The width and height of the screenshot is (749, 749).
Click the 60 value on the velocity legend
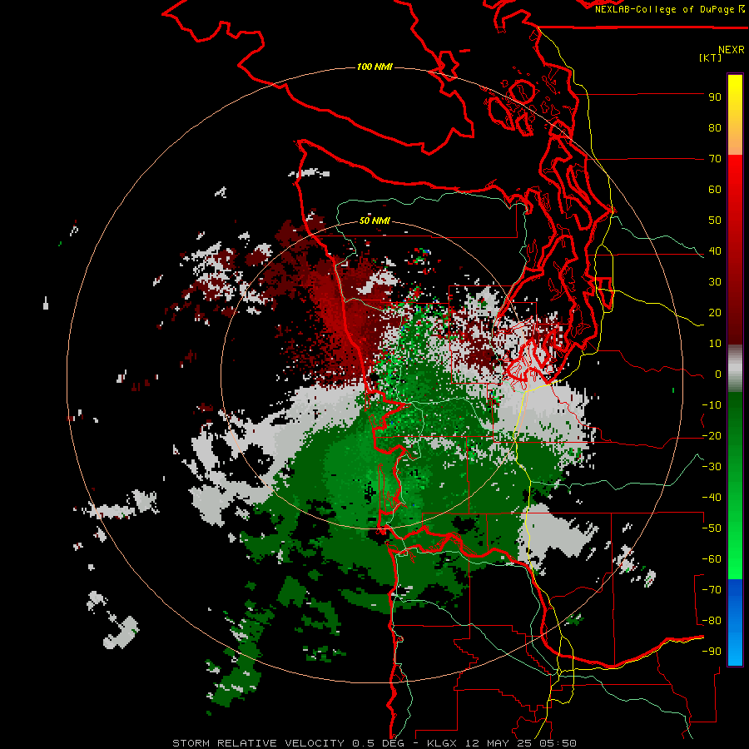[x=715, y=190]
